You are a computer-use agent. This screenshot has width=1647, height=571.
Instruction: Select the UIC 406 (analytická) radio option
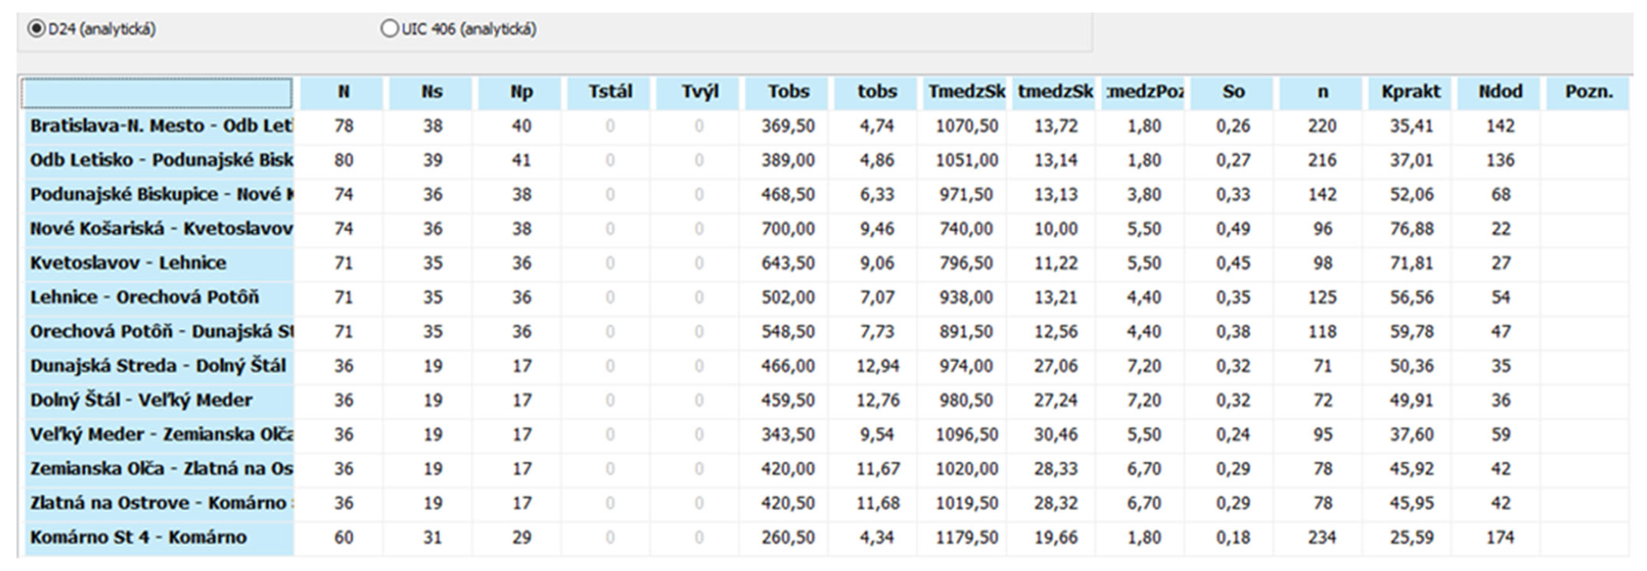click(x=389, y=30)
